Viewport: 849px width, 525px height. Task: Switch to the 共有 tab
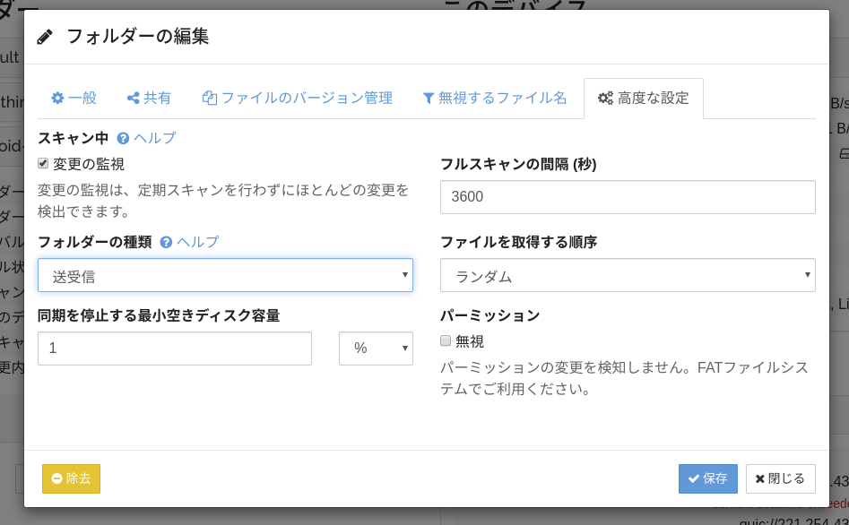(148, 98)
